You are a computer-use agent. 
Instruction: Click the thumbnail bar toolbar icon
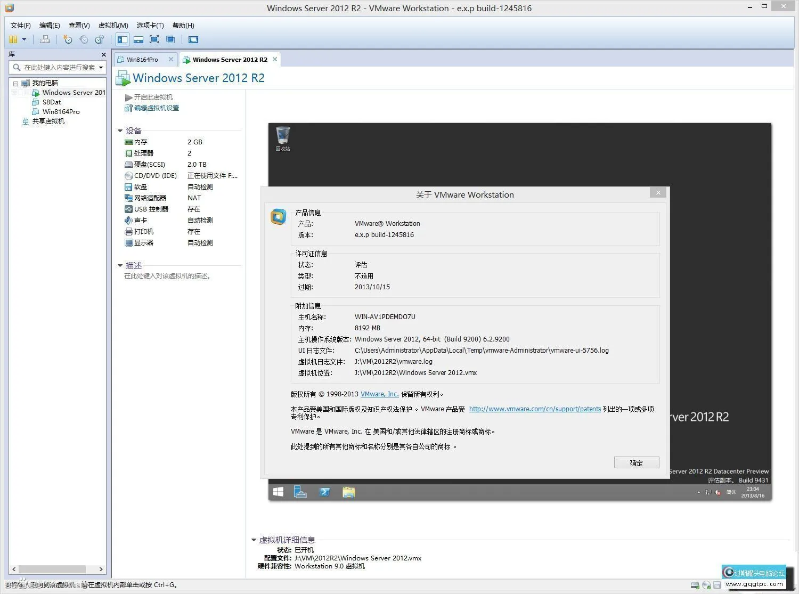(x=138, y=39)
